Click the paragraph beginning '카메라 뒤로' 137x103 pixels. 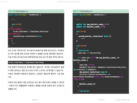(x=36, y=86)
